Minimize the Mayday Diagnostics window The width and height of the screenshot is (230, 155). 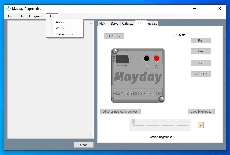[195, 8]
